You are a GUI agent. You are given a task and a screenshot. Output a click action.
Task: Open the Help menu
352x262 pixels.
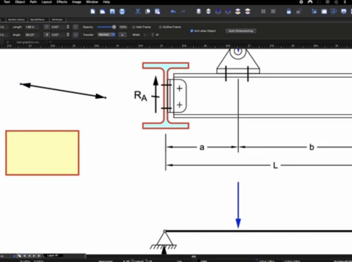pyautogui.click(x=106, y=2)
